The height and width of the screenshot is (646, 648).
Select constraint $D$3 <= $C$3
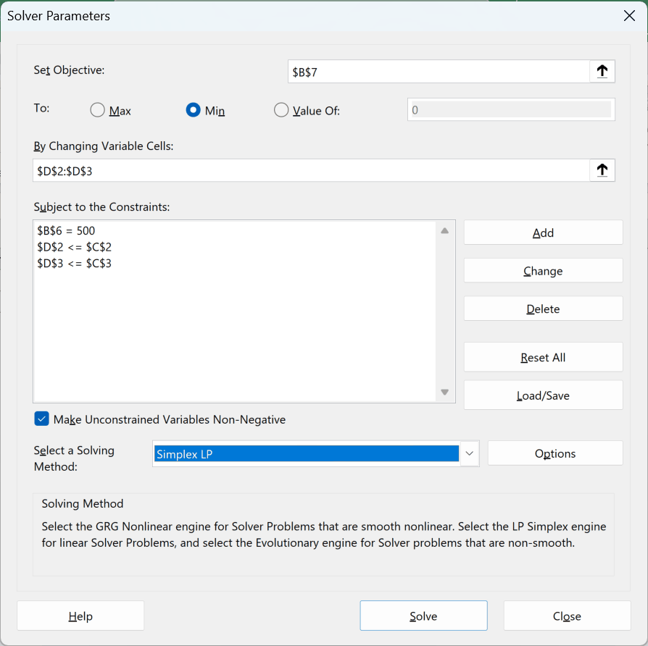[x=75, y=263]
